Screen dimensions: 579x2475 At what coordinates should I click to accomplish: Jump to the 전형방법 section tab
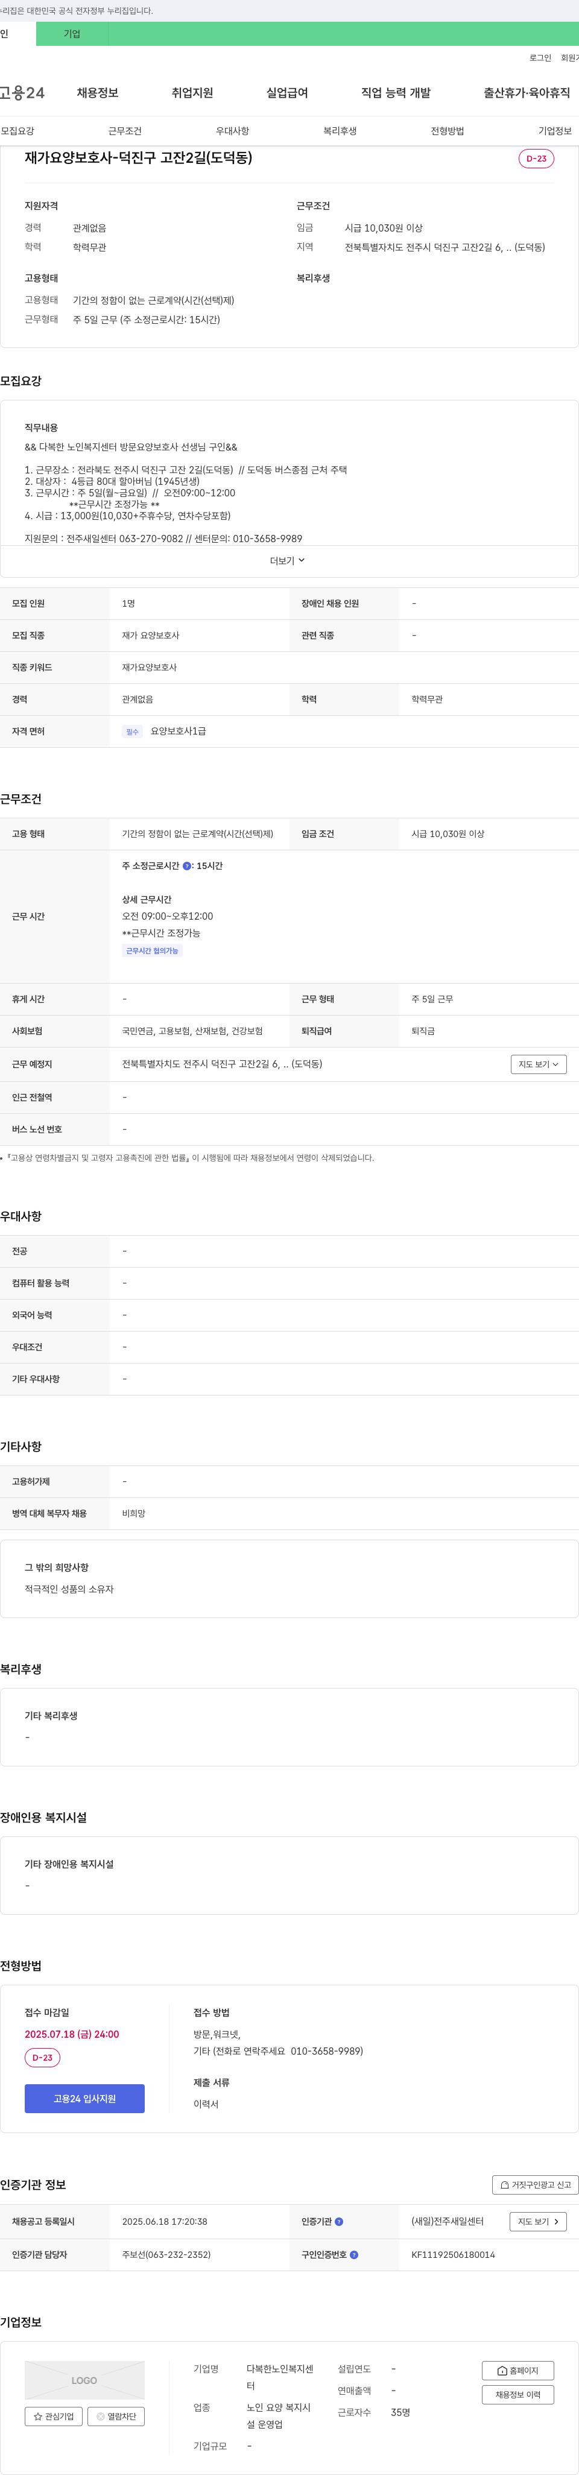(x=448, y=131)
